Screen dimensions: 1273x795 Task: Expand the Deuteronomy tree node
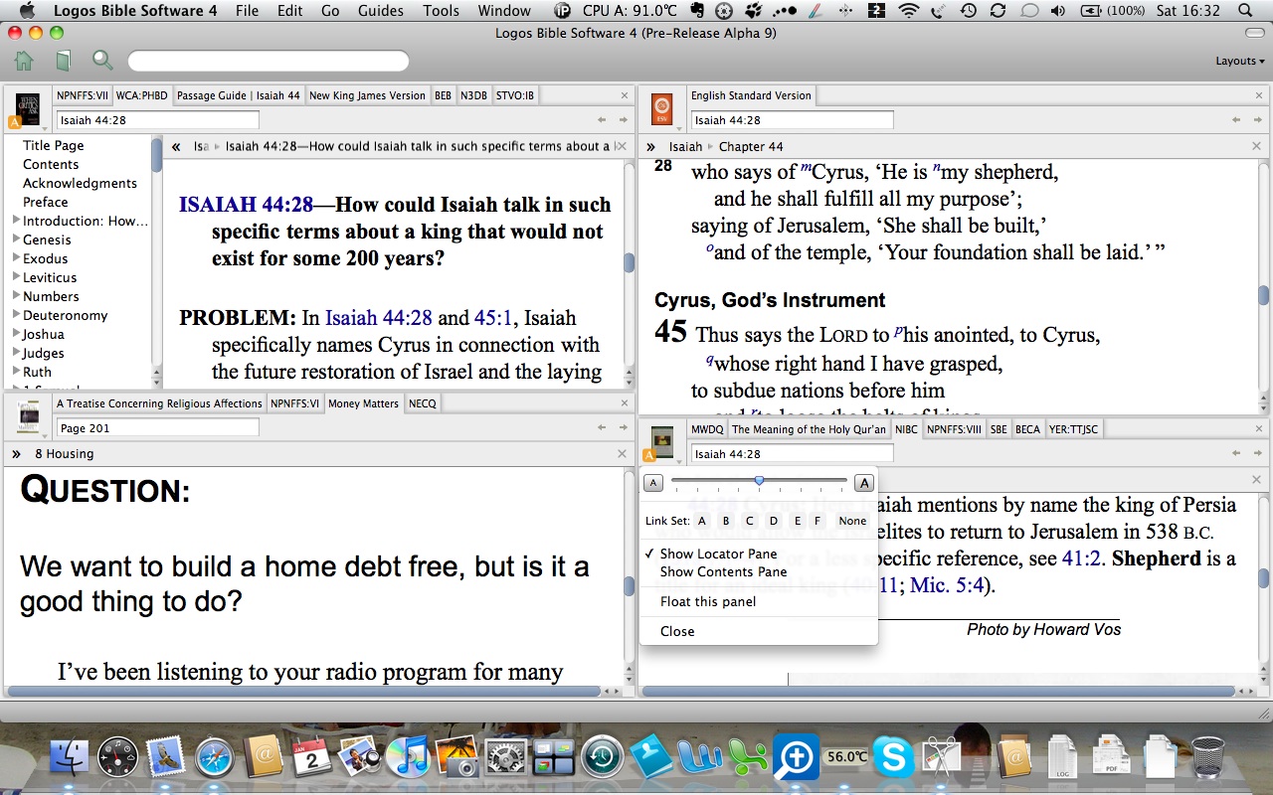coord(16,315)
